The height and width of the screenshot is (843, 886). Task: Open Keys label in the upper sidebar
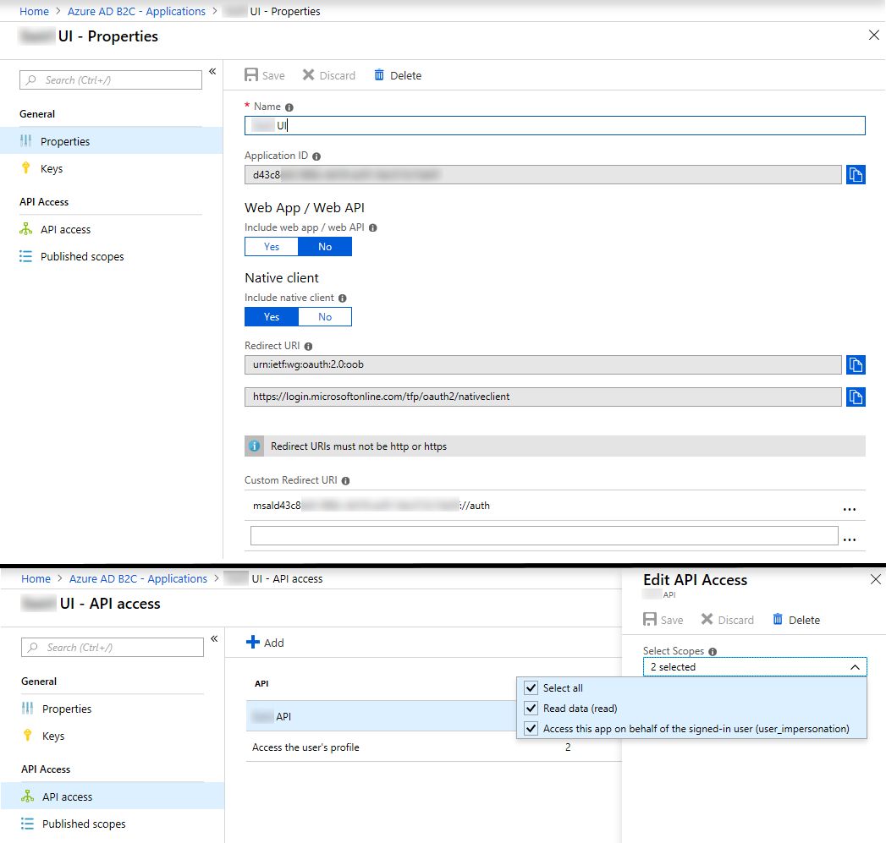[x=52, y=169]
